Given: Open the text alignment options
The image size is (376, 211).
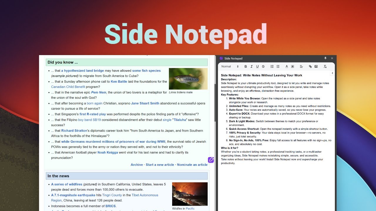Looking at the screenshot, I should 301,67.
